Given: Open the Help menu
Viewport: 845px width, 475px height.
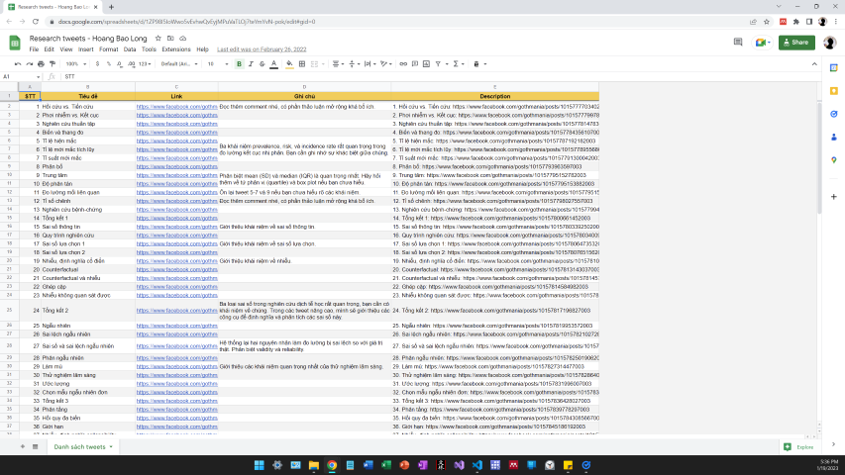Looking at the screenshot, I should 203,49.
